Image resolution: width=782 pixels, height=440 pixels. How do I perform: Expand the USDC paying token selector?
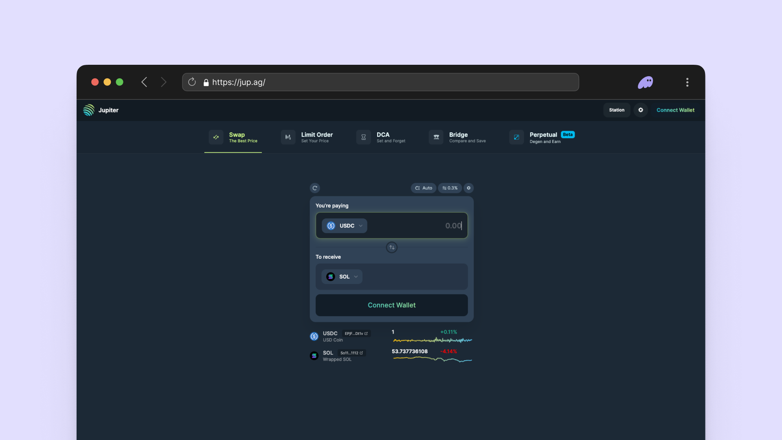[345, 226]
